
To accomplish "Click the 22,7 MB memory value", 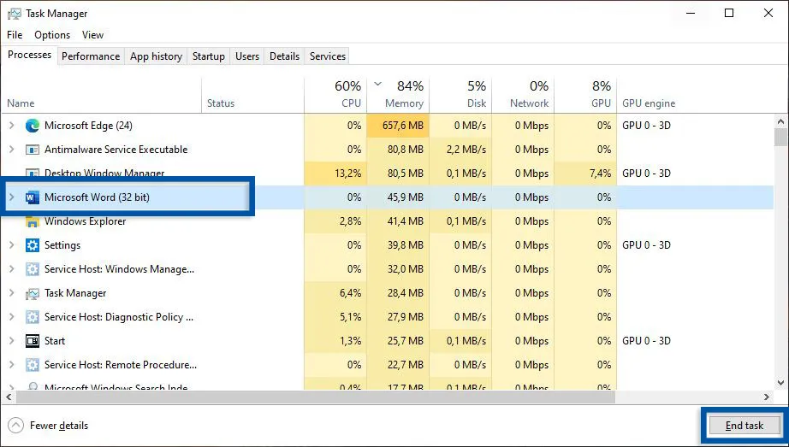I will coord(405,365).
